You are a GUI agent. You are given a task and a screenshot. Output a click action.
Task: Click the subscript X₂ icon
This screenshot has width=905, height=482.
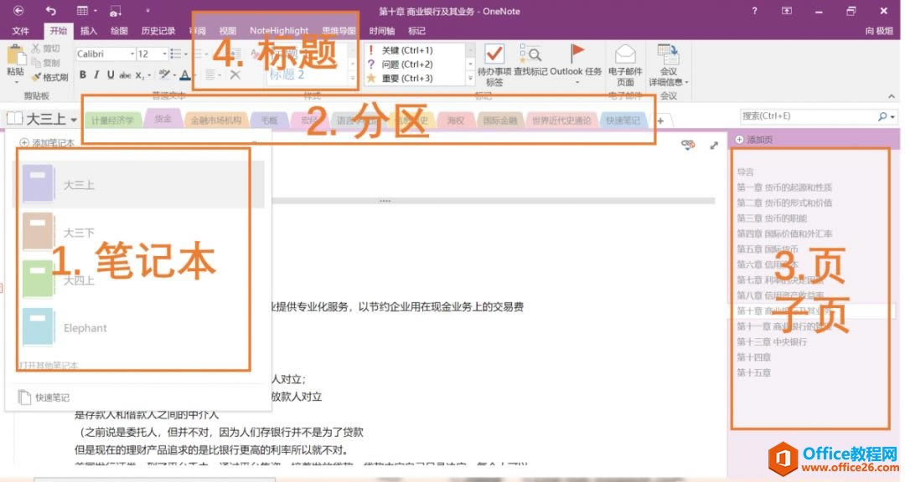pos(140,75)
